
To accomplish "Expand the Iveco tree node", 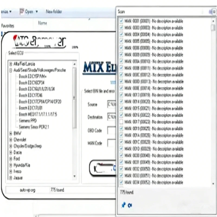I will click(11, 171).
